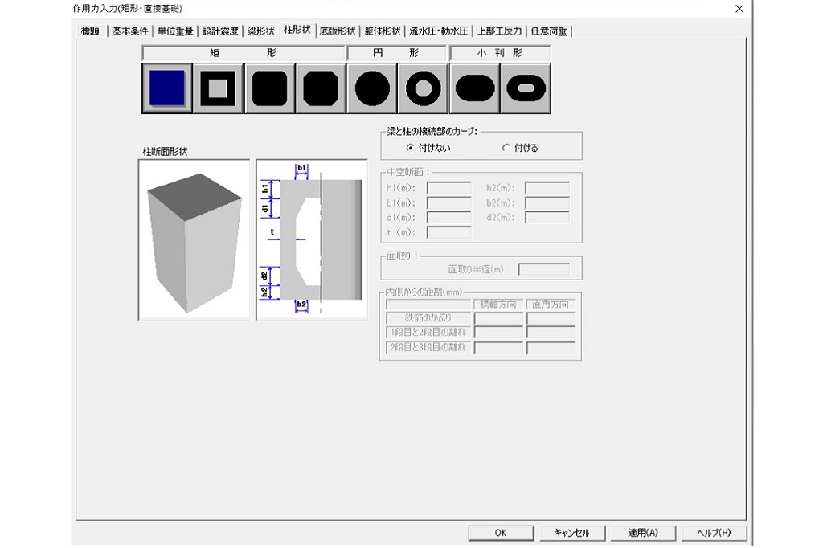Click the h2(m) input field
Screen dimensions: 823x548
pos(547,188)
